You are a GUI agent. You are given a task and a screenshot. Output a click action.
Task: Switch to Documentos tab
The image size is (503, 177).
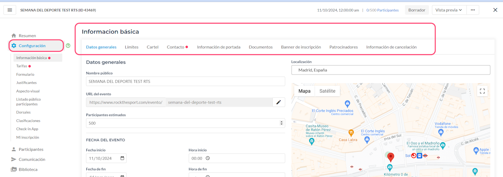[261, 47]
